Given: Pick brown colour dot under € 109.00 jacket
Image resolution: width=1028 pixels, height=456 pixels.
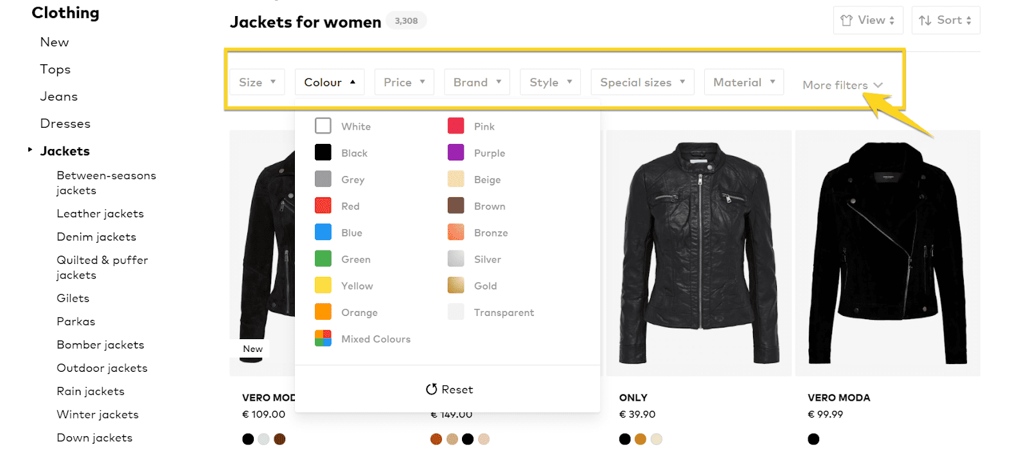Looking at the screenshot, I should click(279, 439).
